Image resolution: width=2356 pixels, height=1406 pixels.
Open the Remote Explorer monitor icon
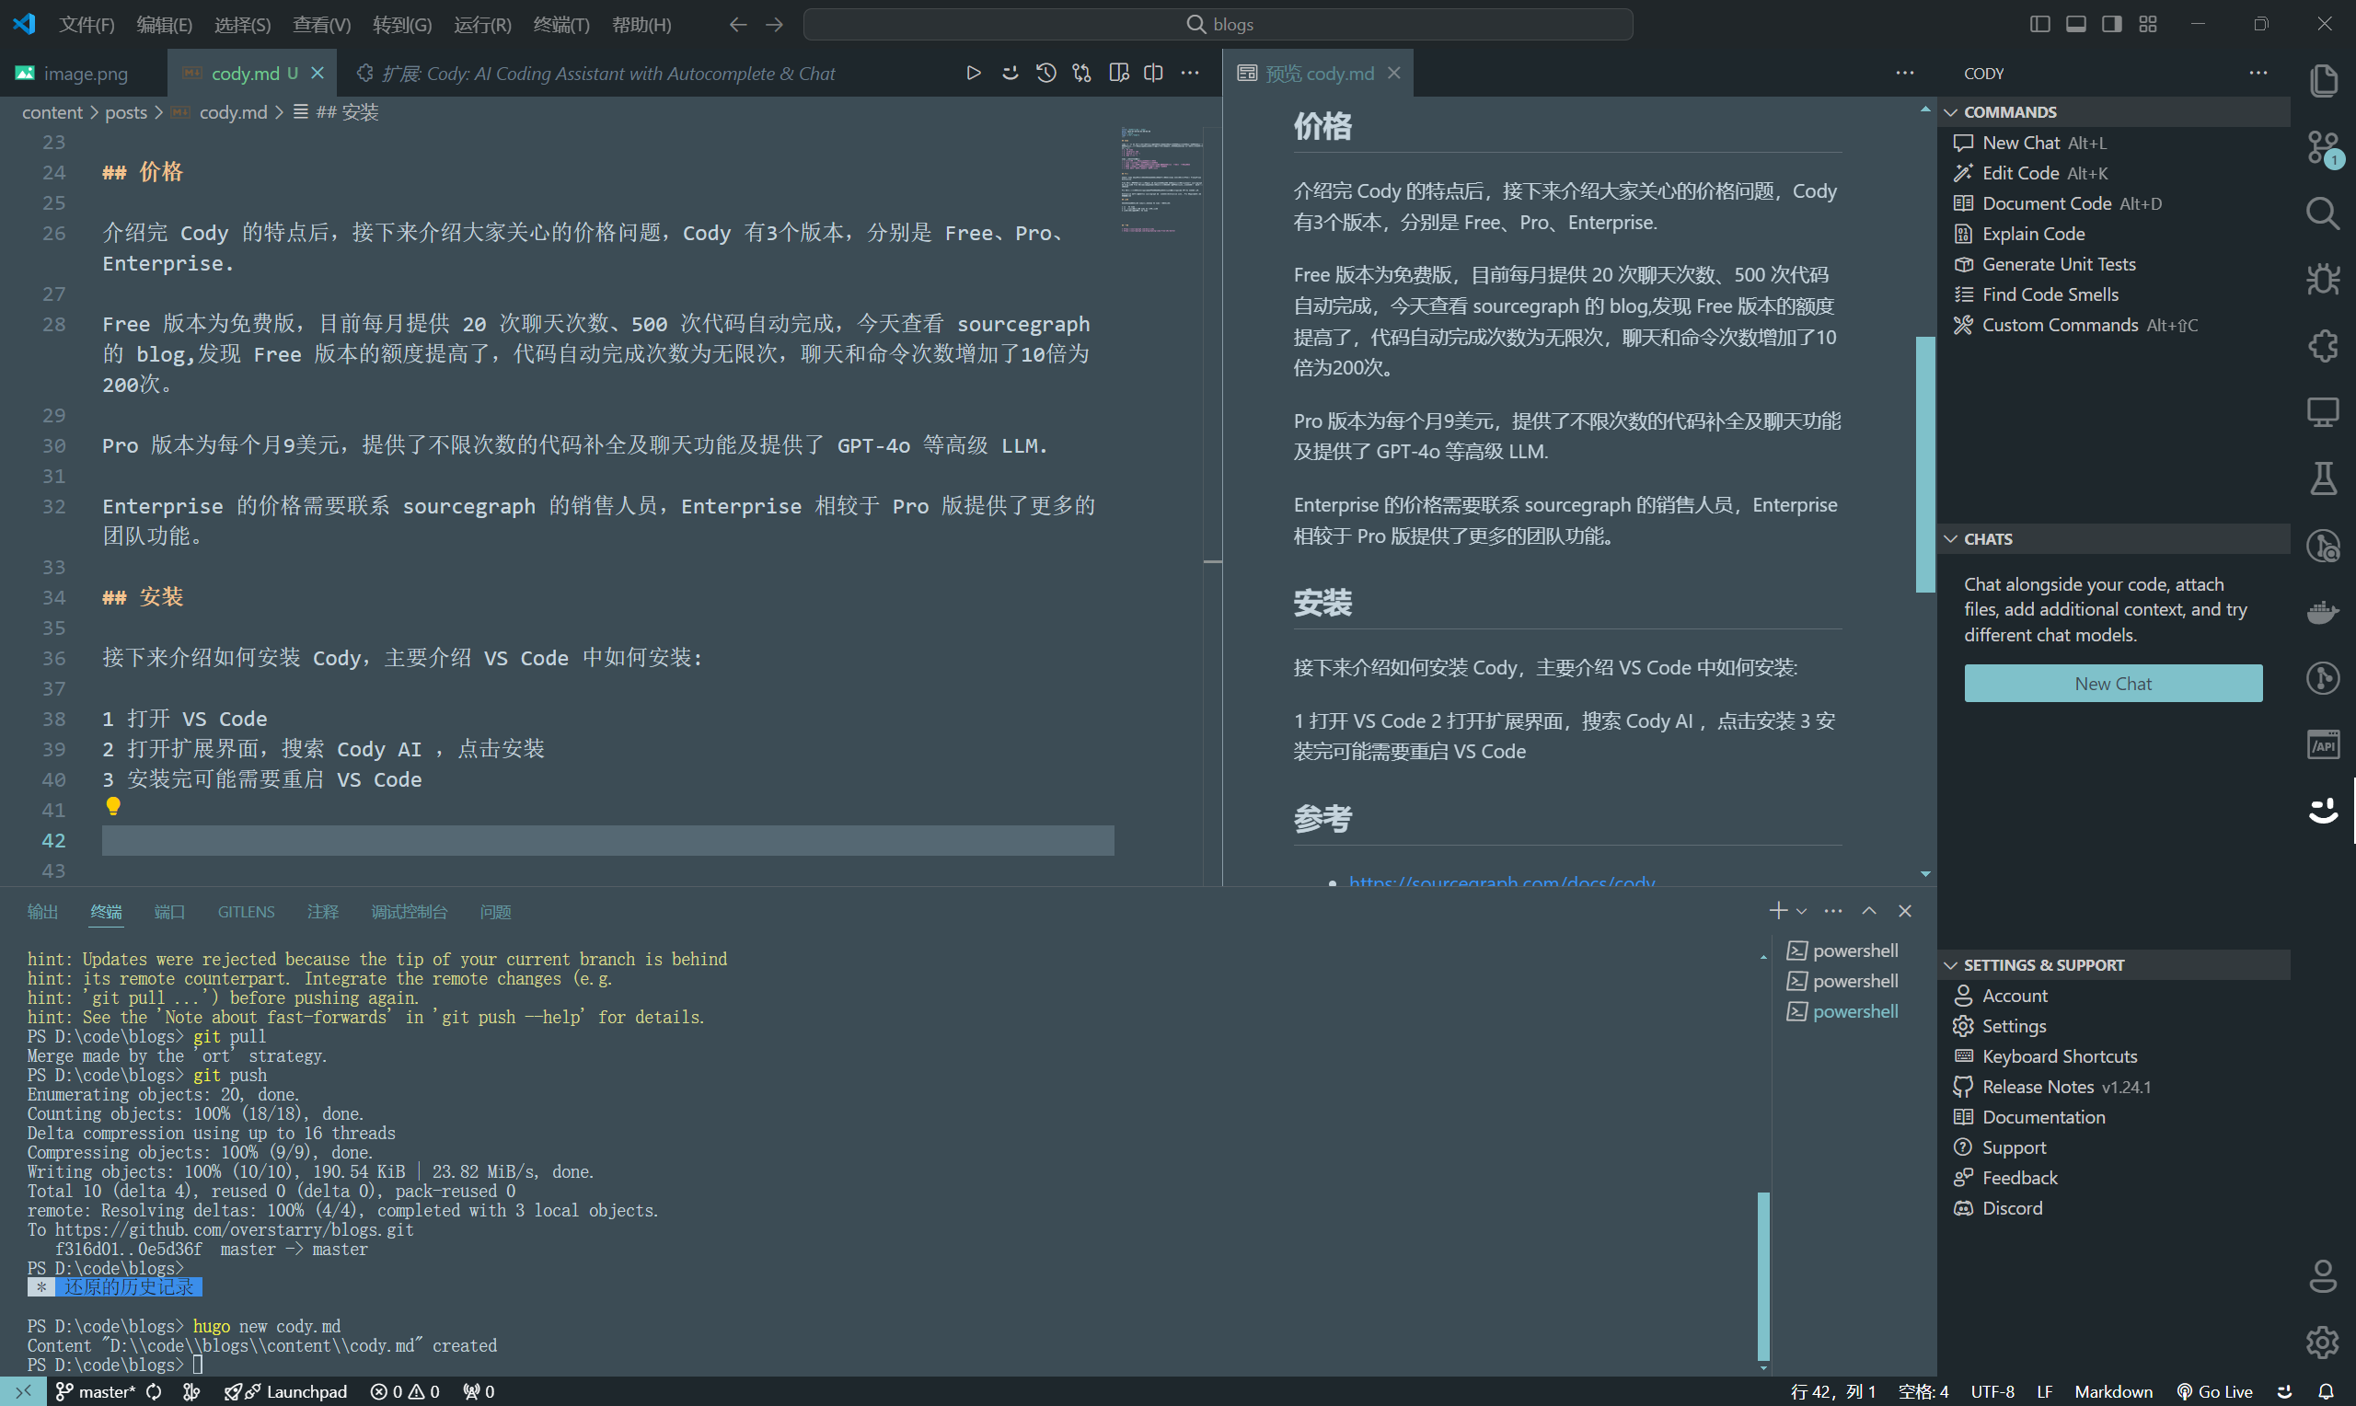(x=2323, y=412)
